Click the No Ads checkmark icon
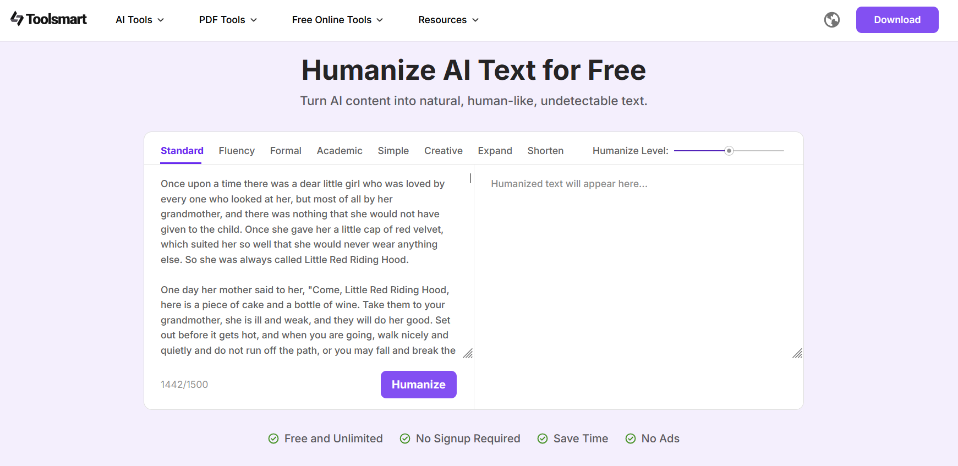The height and width of the screenshot is (466, 958). click(631, 438)
